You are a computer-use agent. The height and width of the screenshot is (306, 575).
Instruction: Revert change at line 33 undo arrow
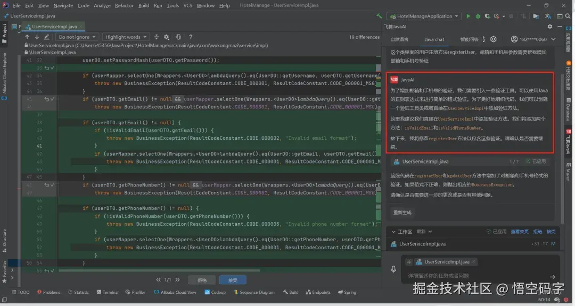(46, 67)
